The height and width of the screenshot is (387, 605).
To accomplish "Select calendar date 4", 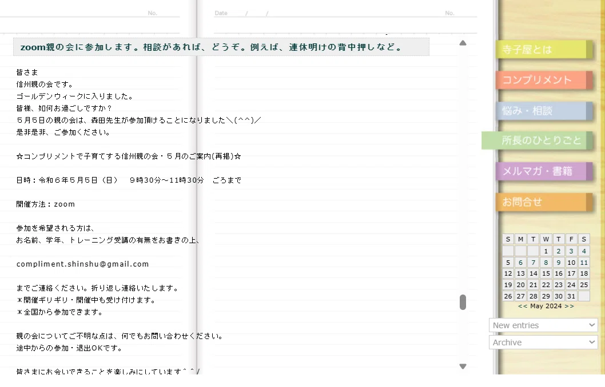I will pos(584,251).
